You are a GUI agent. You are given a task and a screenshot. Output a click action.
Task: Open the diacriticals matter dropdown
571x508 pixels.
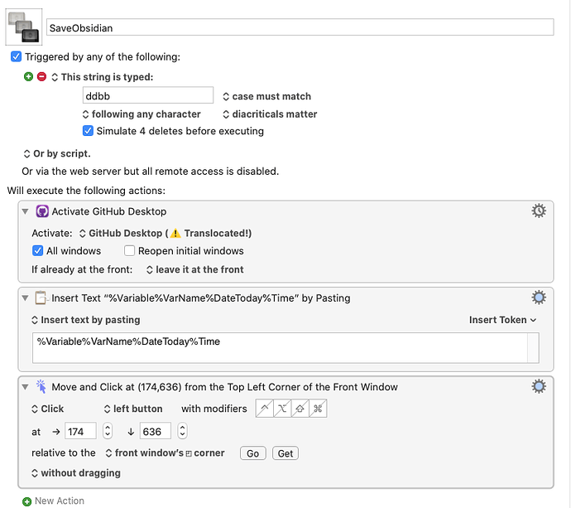(270, 114)
